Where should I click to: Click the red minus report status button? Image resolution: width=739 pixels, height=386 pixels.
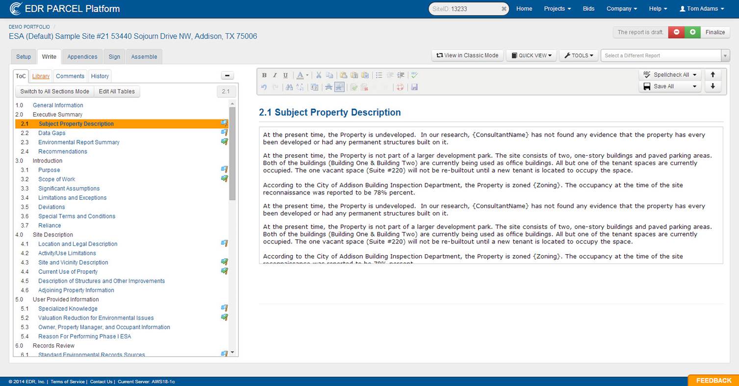(x=676, y=32)
